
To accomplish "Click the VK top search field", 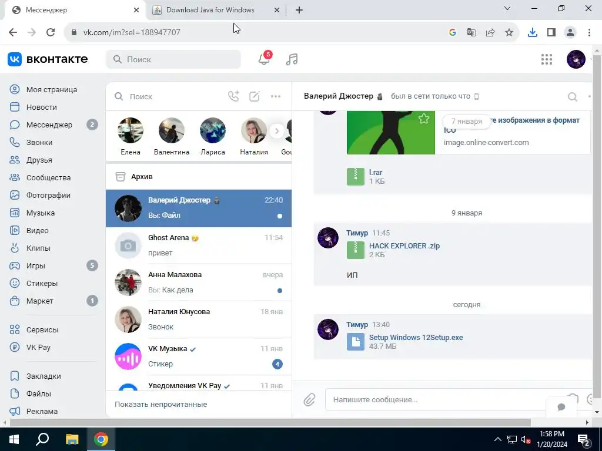I will click(x=173, y=59).
